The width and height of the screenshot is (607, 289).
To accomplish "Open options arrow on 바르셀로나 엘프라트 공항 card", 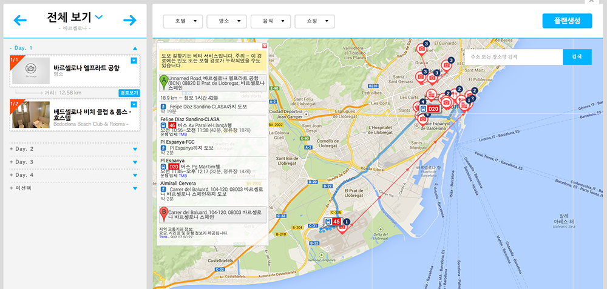I will (134, 61).
